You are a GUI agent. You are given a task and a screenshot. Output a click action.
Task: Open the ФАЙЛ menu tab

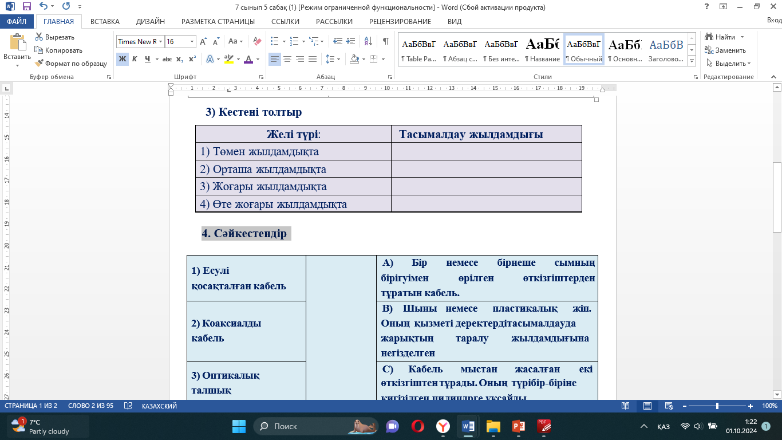tap(17, 22)
